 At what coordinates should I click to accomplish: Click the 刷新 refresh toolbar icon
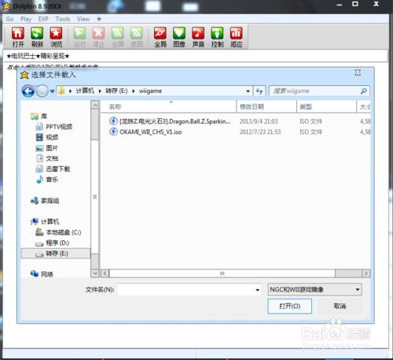tap(37, 37)
